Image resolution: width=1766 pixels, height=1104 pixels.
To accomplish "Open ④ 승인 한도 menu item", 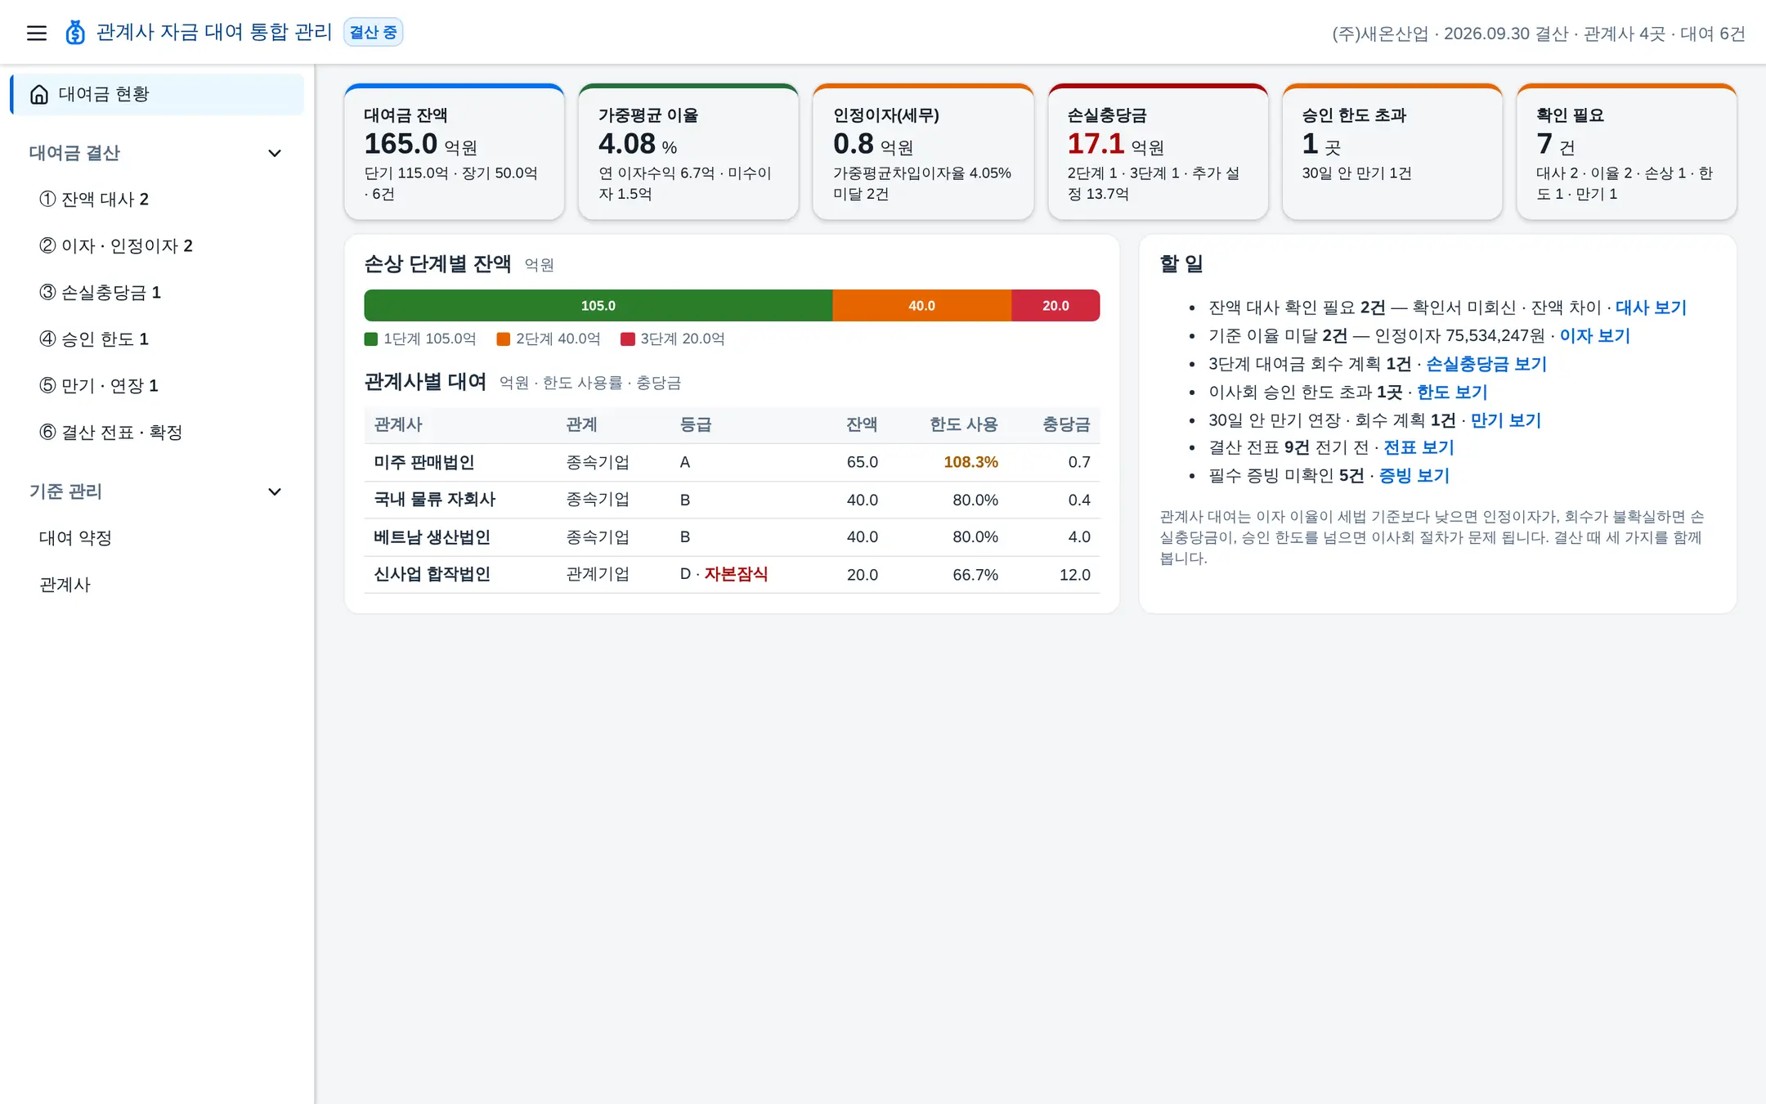I will click(157, 339).
